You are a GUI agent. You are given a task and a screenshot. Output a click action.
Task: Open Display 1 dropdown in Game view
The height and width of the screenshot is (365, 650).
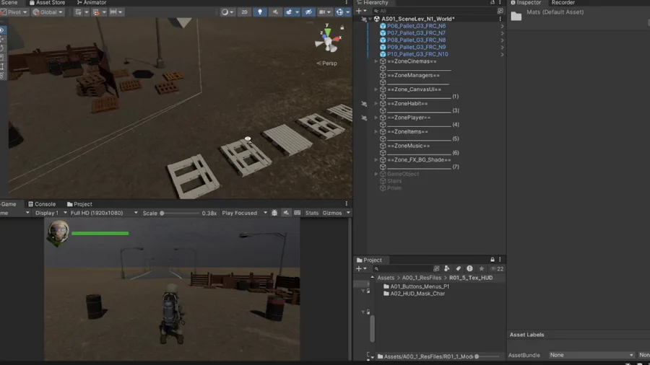(51, 213)
